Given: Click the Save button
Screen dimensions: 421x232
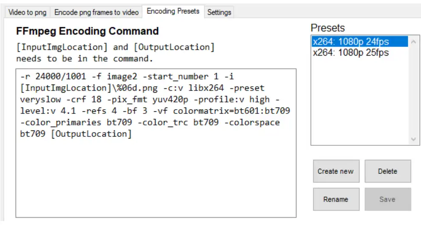Looking at the screenshot, I should pos(388,199).
